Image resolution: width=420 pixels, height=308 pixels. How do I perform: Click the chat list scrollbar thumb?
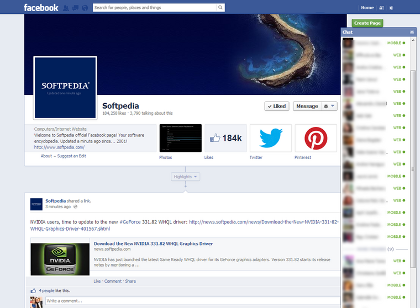[413, 168]
